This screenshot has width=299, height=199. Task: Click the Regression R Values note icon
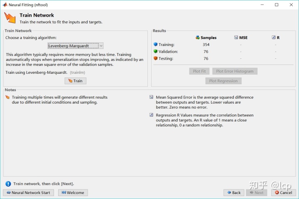point(151,115)
